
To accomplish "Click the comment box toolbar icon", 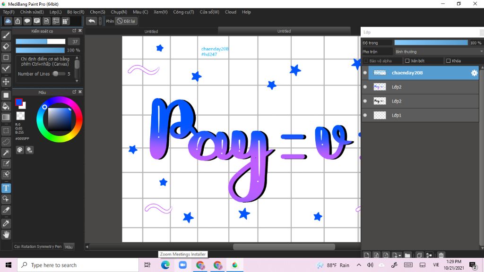I will point(37,21).
